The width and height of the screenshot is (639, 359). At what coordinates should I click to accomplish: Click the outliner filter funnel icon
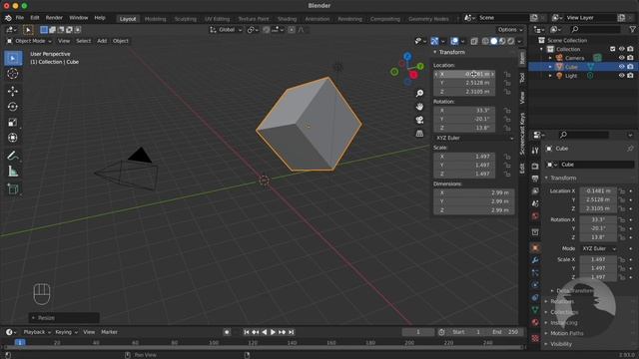632,29
